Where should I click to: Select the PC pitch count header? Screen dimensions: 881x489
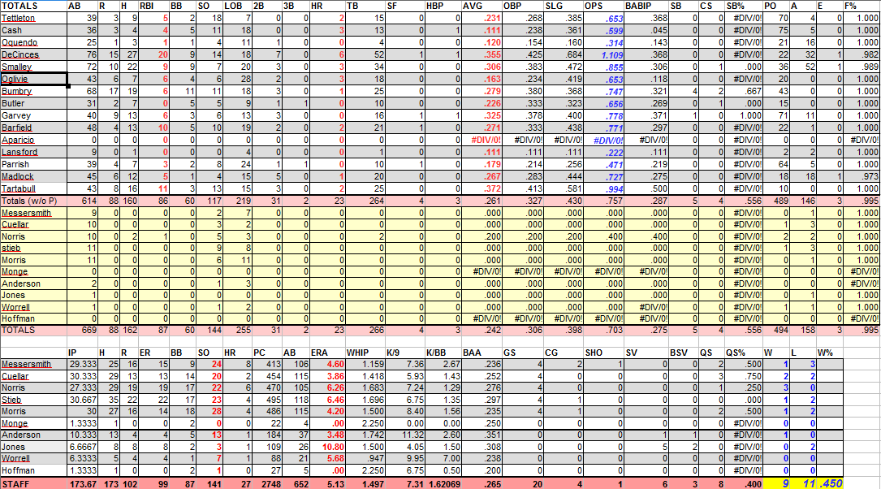click(x=266, y=353)
